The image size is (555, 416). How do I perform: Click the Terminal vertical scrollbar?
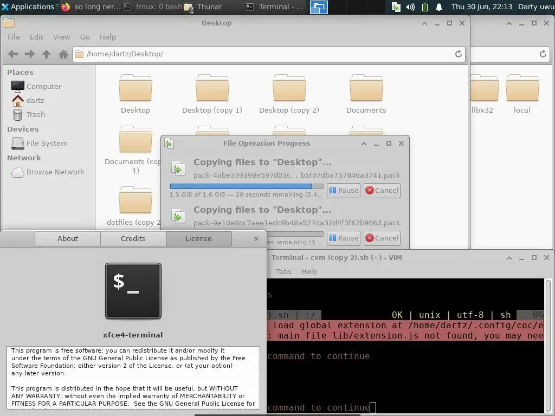(x=548, y=346)
